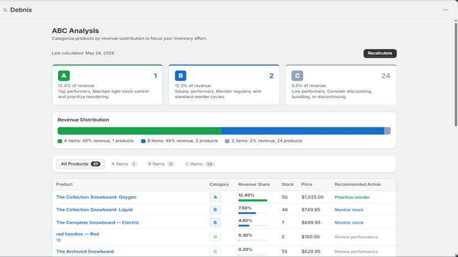Click the count 1 on A card
This screenshot has width=458, height=257.
155,76
